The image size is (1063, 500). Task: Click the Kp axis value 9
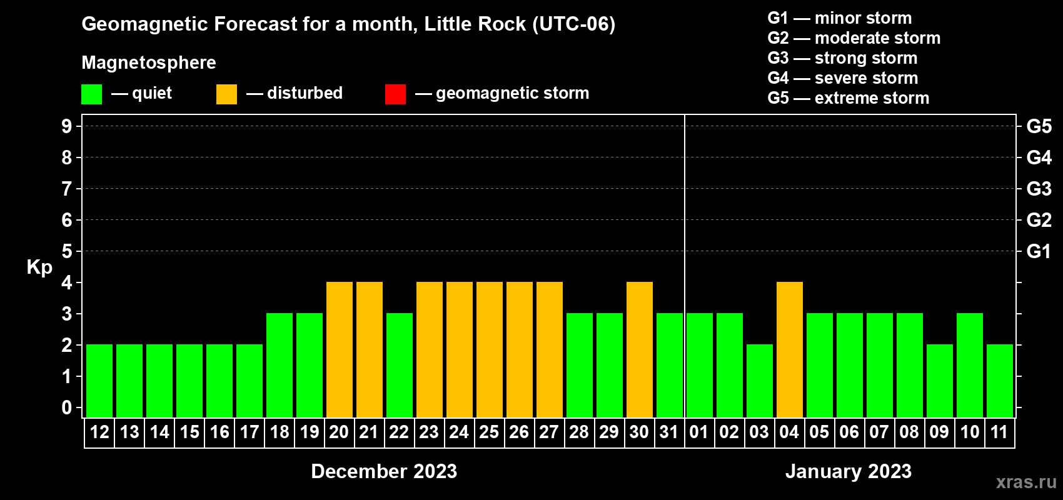coord(67,126)
